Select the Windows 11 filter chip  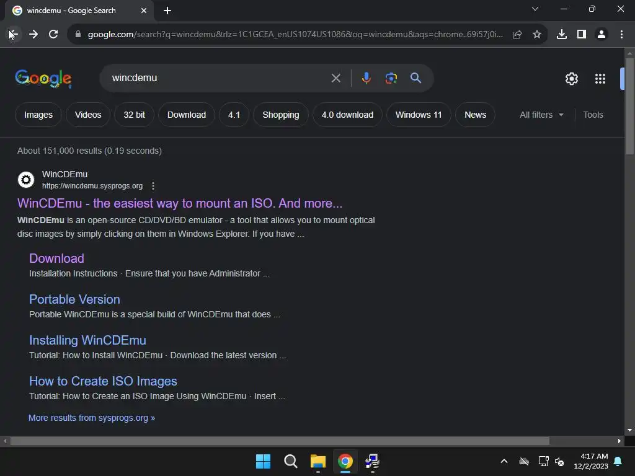pos(419,115)
